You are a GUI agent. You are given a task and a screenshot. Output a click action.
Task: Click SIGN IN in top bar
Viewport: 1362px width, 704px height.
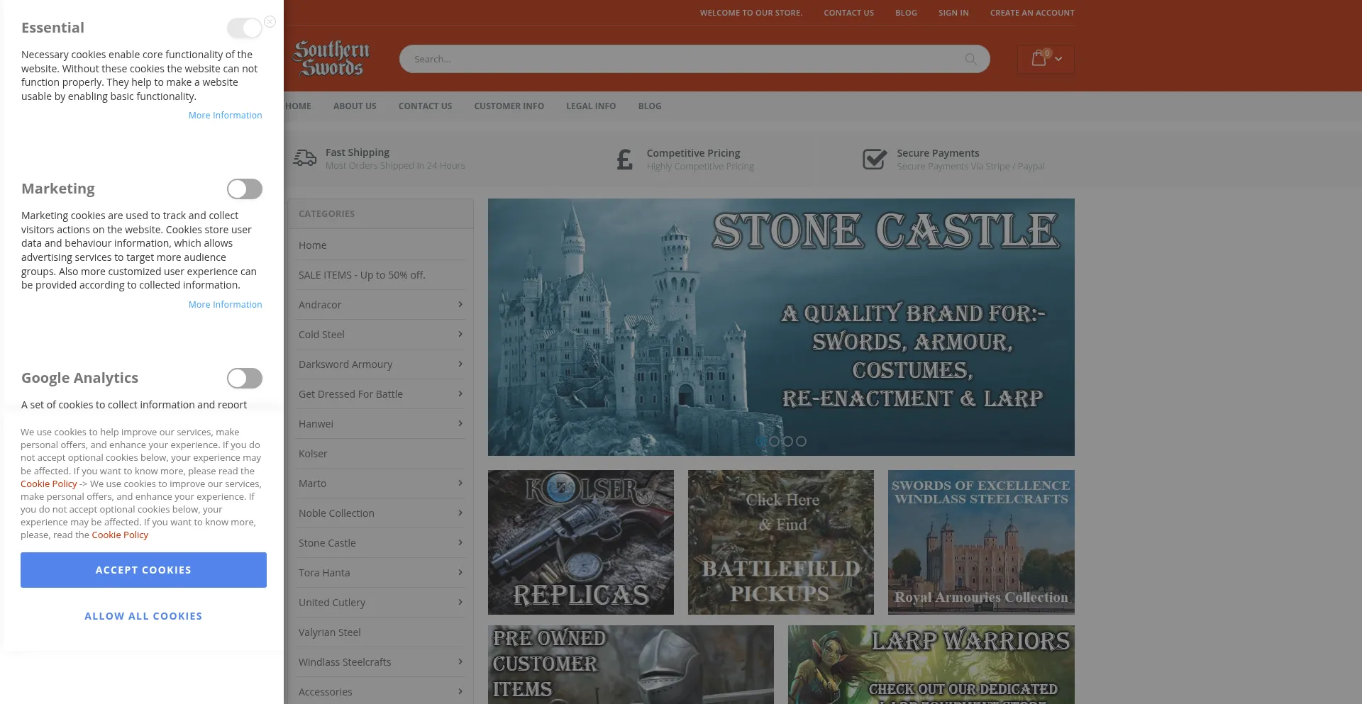pos(953,13)
